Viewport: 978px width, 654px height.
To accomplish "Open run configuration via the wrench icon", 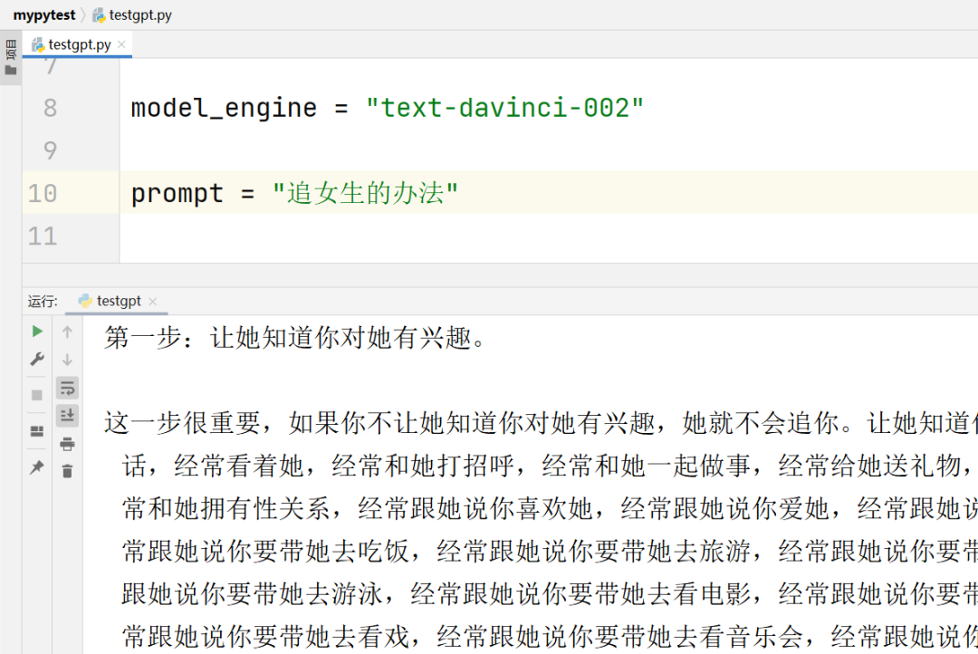I will [x=37, y=360].
